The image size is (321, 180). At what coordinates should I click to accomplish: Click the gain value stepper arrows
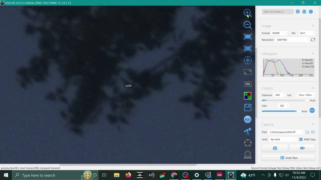[x=288, y=106]
